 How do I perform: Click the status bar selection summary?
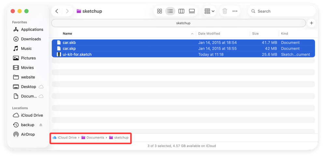[182, 146]
